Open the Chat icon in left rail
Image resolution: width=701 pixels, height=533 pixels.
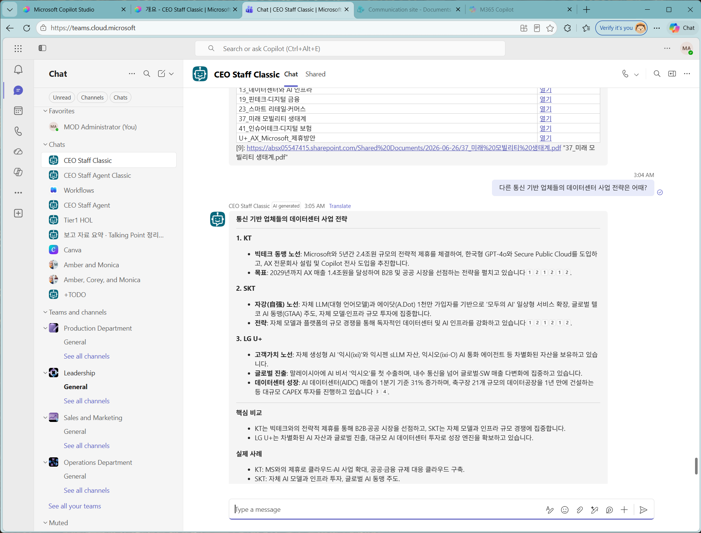tap(18, 90)
